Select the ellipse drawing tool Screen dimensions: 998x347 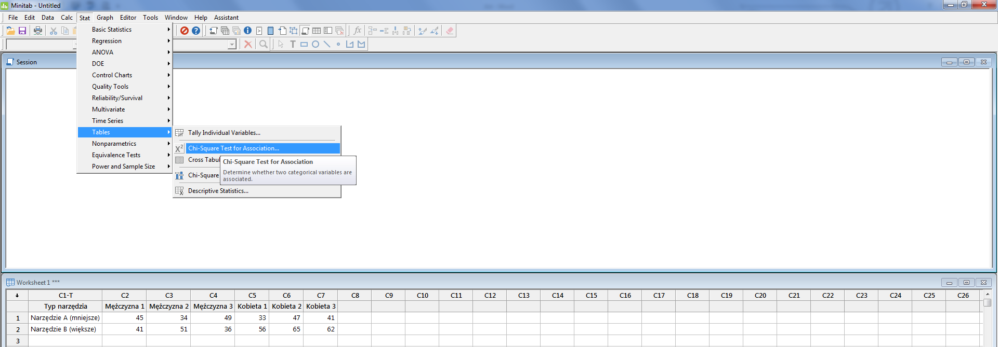[316, 44]
